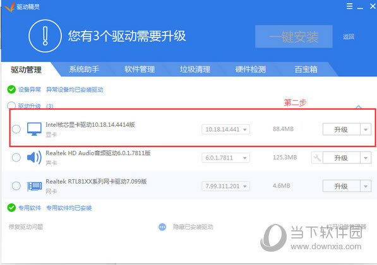Screen dimensions: 377x265
Task: Click the green check icon beside 专用软件
Action: tap(11, 208)
